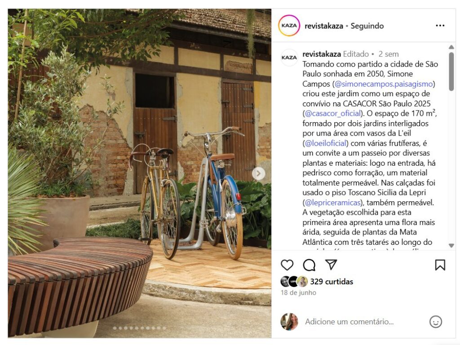View the 329 curtidas likes list
This screenshot has height=345, width=460.
coord(332,282)
